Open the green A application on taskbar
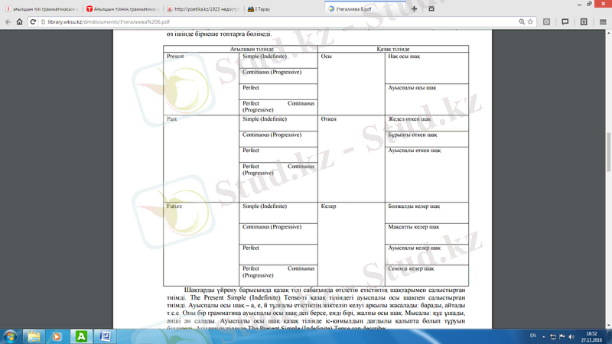 pyautogui.click(x=81, y=336)
